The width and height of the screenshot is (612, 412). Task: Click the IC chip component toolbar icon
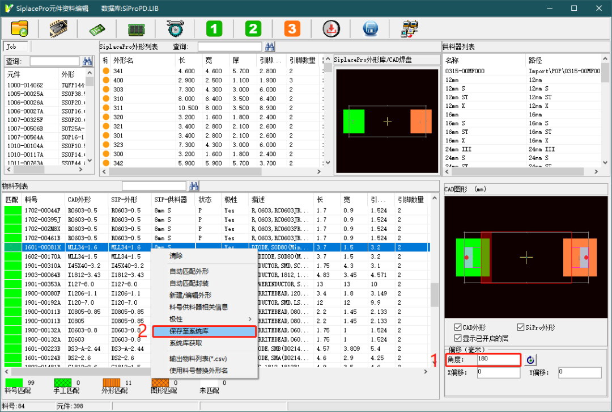[x=58, y=28]
